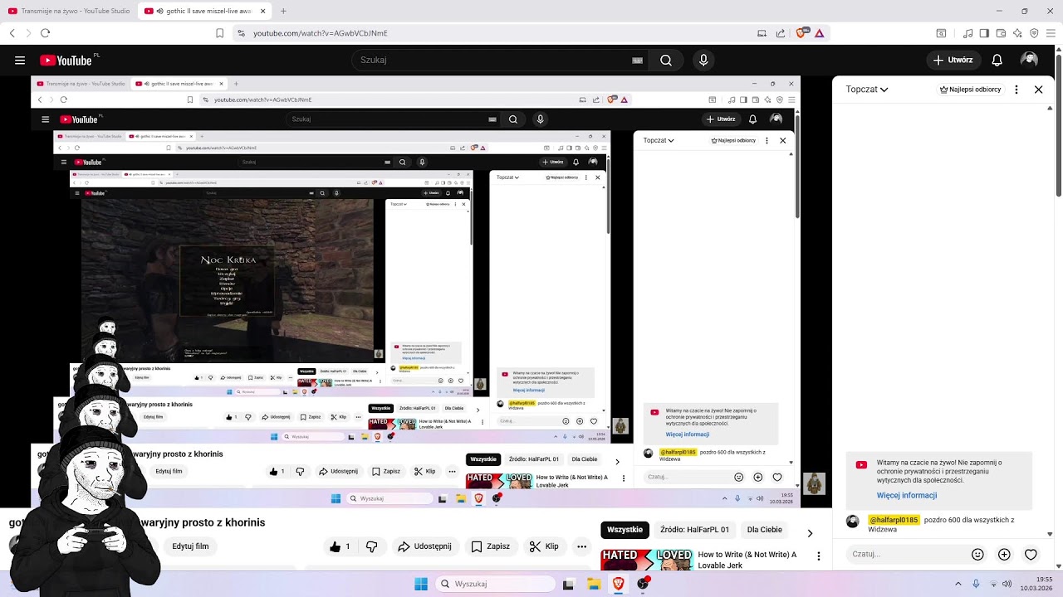
Task: Click the install app icon in address bar
Action: pos(762,33)
